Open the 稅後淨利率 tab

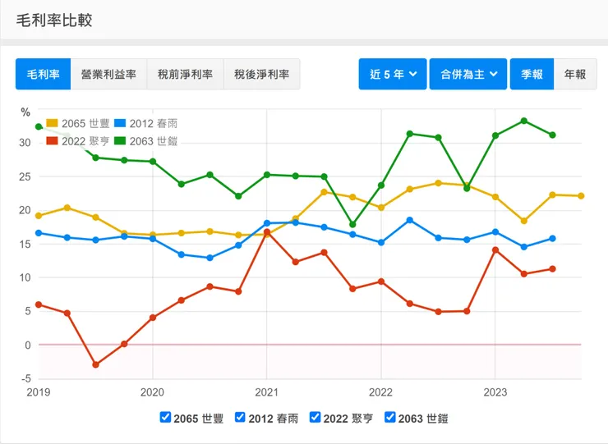(x=261, y=74)
